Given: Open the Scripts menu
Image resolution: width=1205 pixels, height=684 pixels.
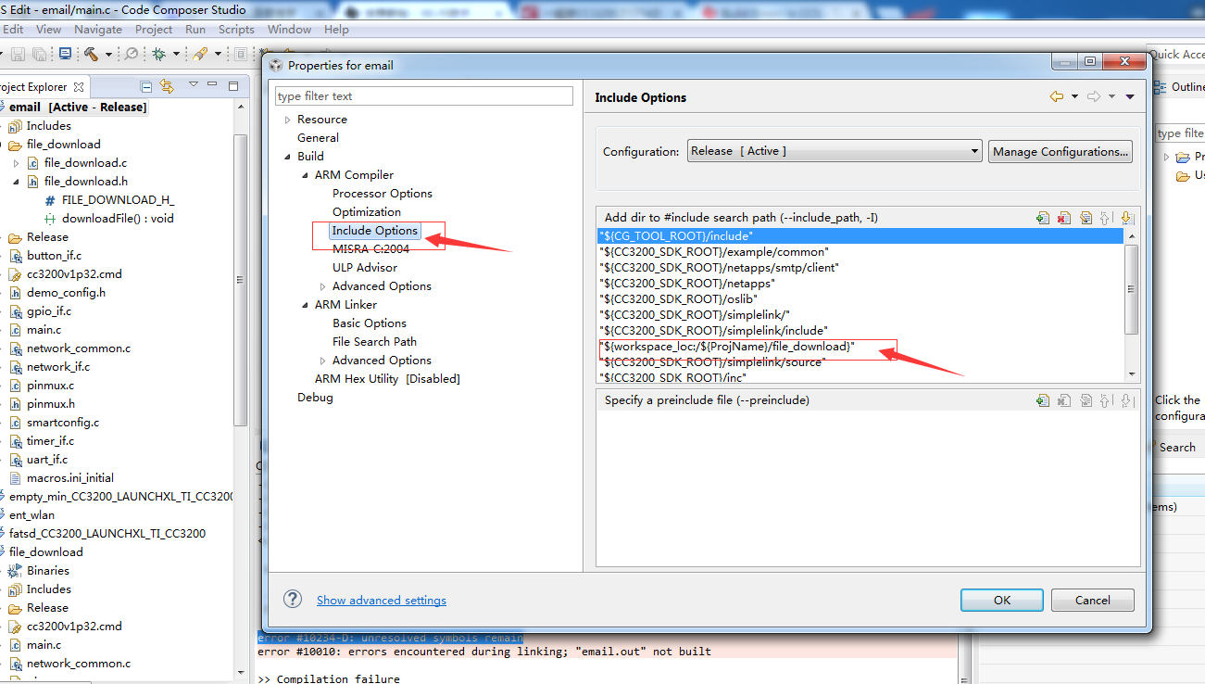Looking at the screenshot, I should tap(236, 29).
